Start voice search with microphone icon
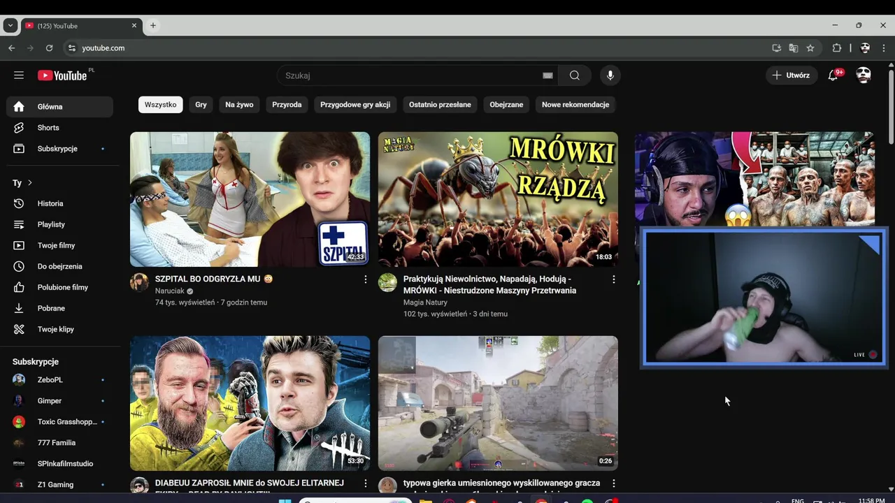The width and height of the screenshot is (895, 503). [610, 75]
